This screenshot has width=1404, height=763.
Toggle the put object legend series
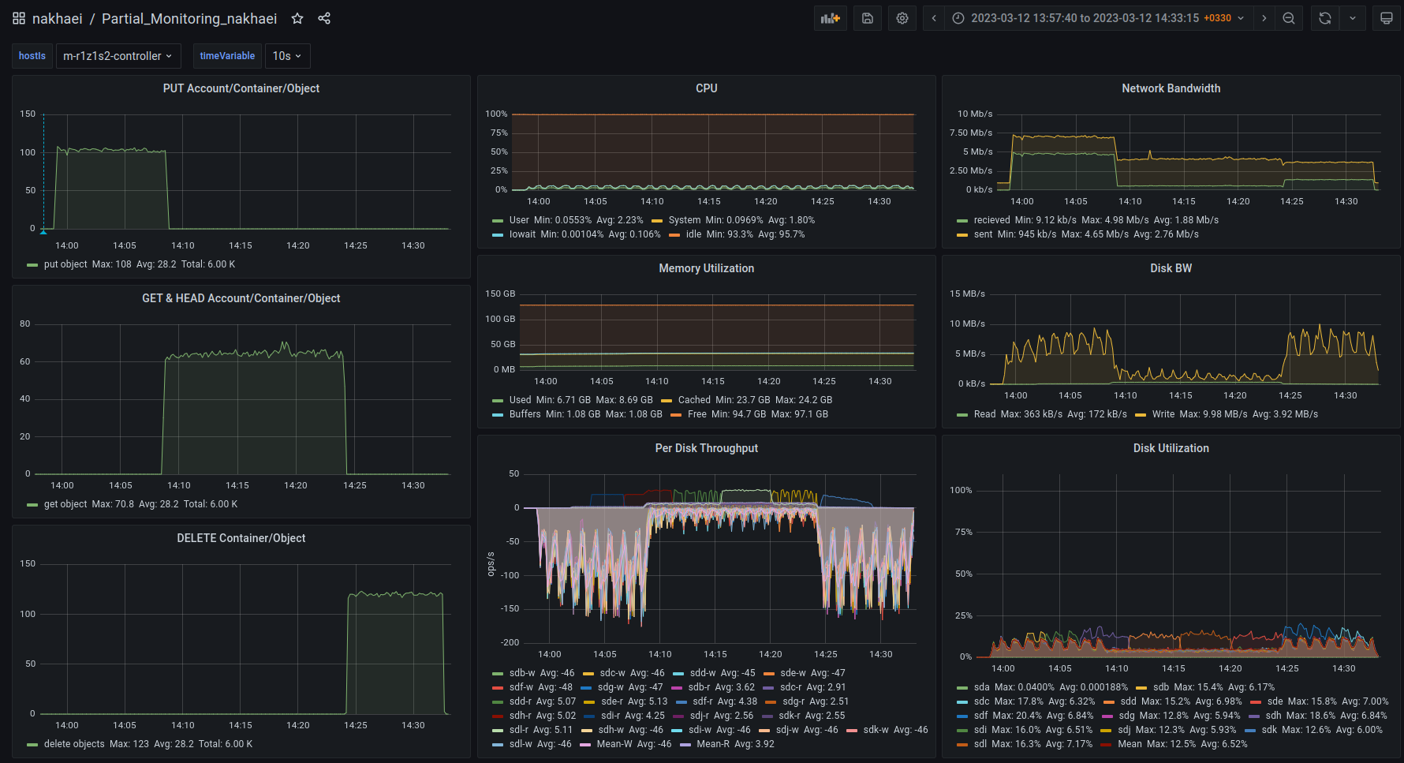65,264
